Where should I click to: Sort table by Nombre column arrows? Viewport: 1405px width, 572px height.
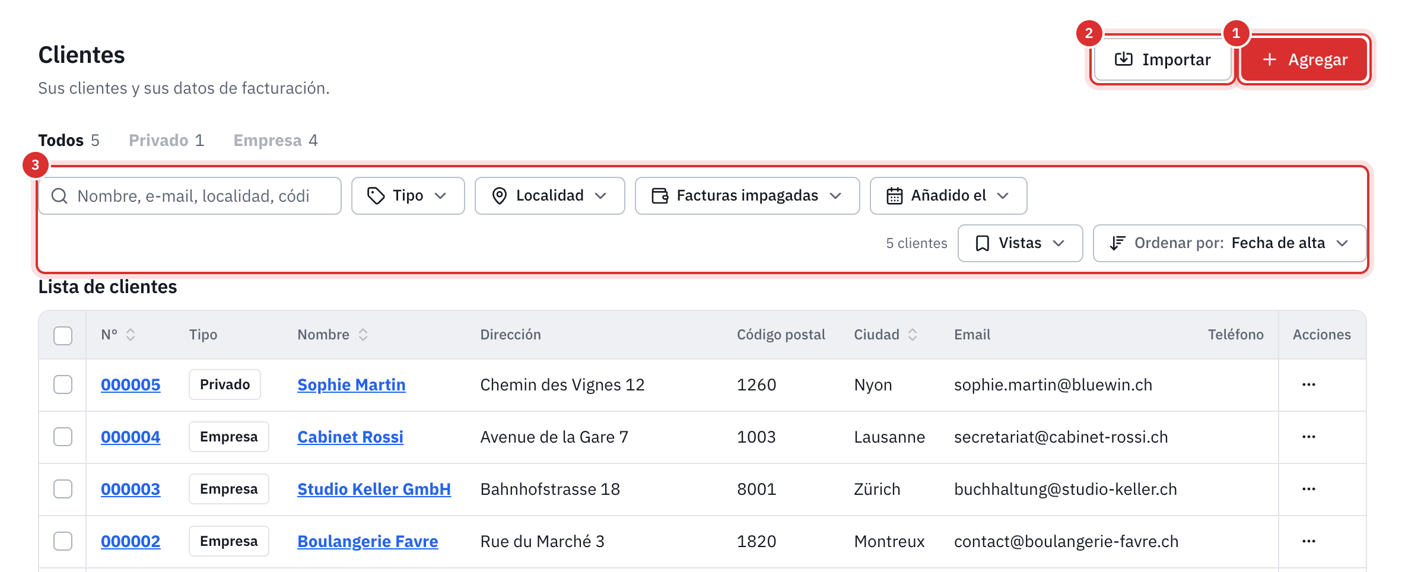[x=363, y=335]
